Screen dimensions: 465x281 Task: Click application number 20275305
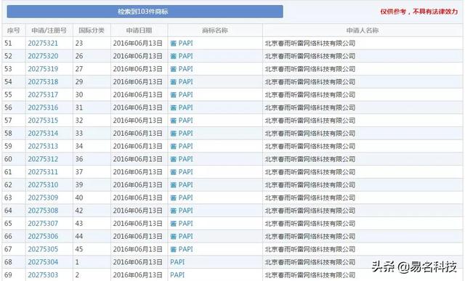(x=43, y=249)
